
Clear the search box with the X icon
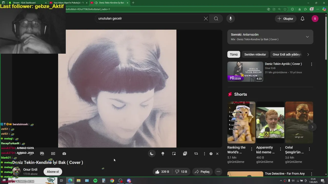(206, 19)
